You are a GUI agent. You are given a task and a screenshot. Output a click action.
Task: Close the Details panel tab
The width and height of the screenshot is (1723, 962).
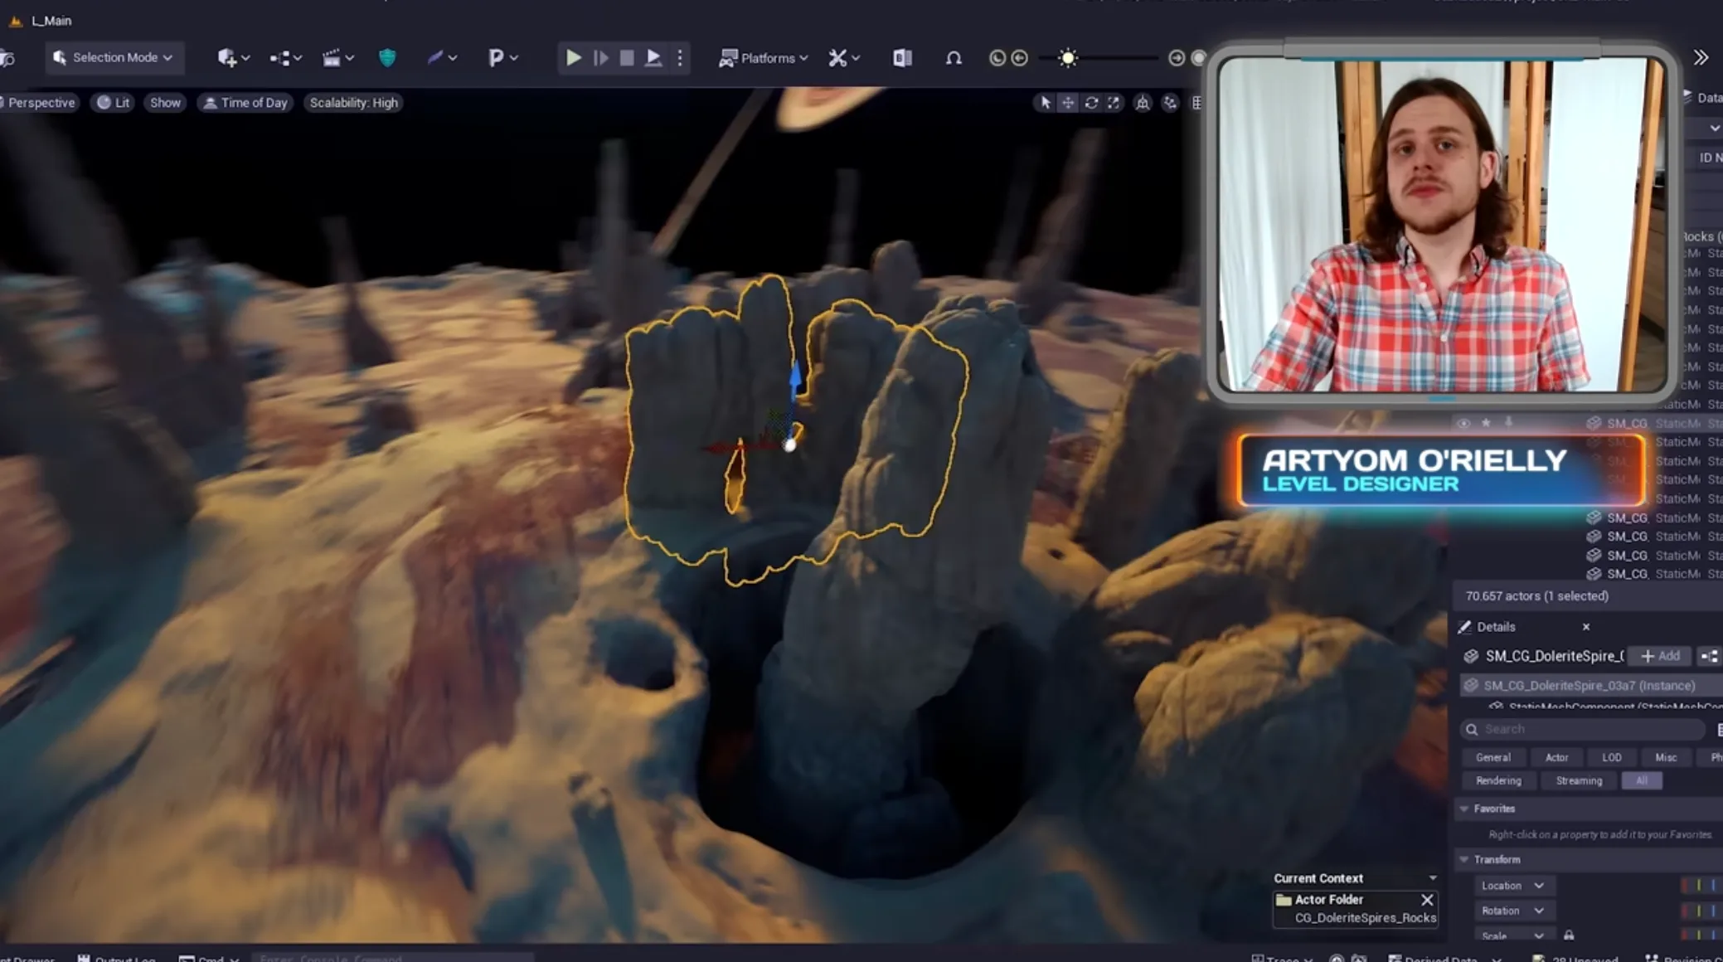[1586, 627]
